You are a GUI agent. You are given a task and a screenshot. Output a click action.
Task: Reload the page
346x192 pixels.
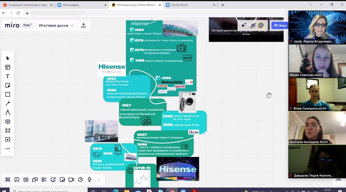pyautogui.click(x=18, y=13)
